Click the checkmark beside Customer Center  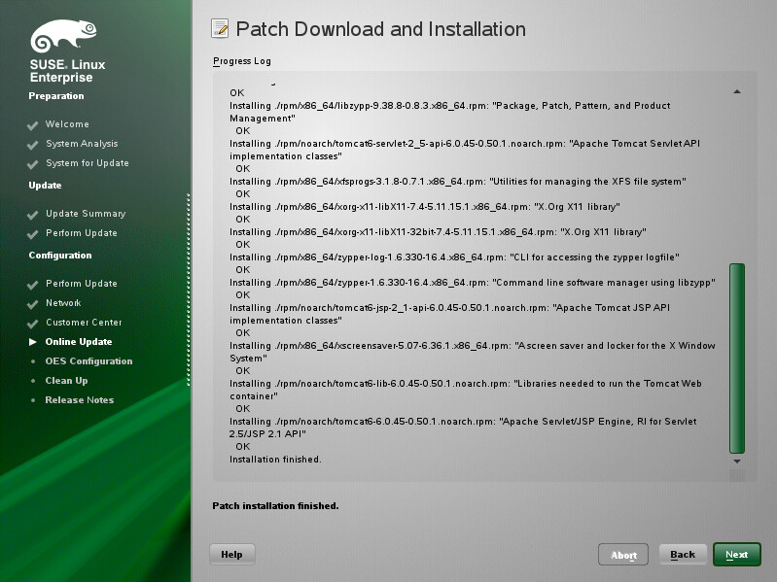(x=33, y=324)
